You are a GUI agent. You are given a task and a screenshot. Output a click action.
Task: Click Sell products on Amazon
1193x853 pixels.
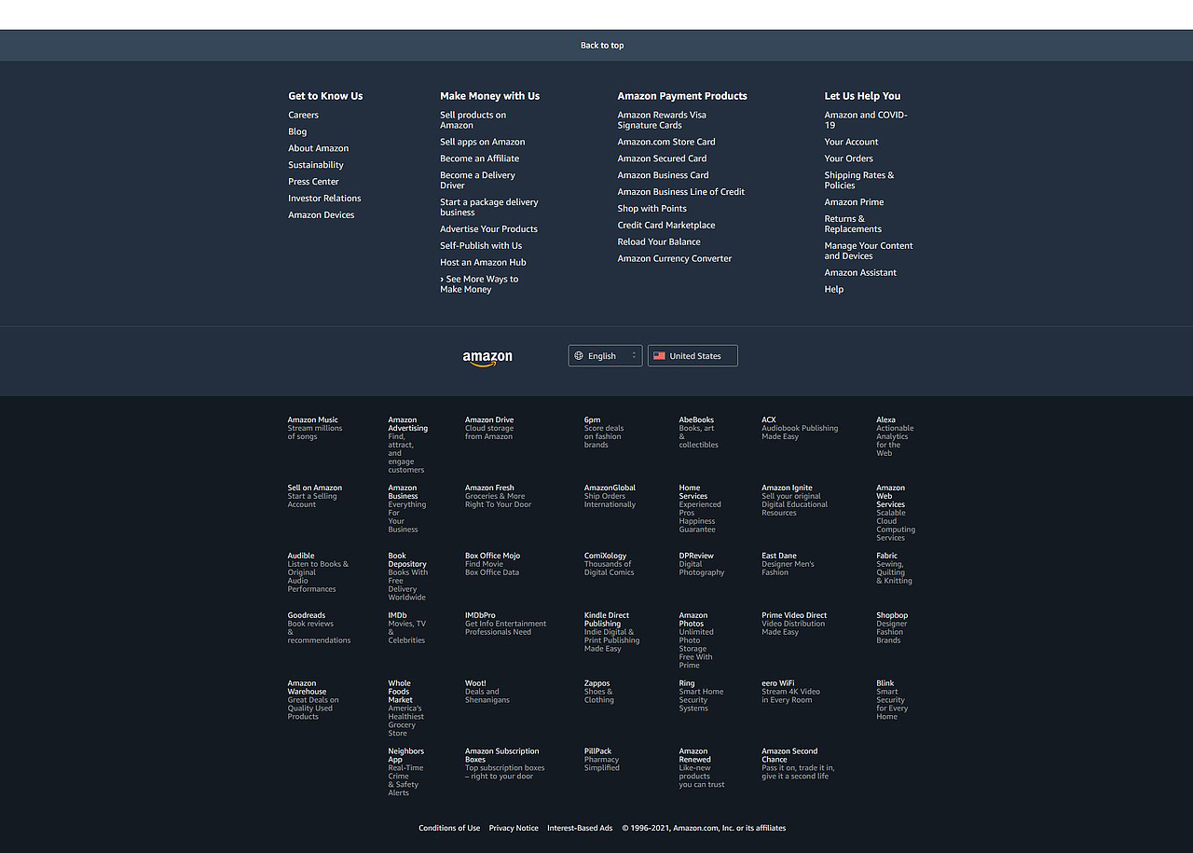coord(473,120)
